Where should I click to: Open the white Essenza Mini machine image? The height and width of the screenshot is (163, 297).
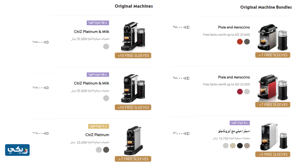tap(272, 137)
